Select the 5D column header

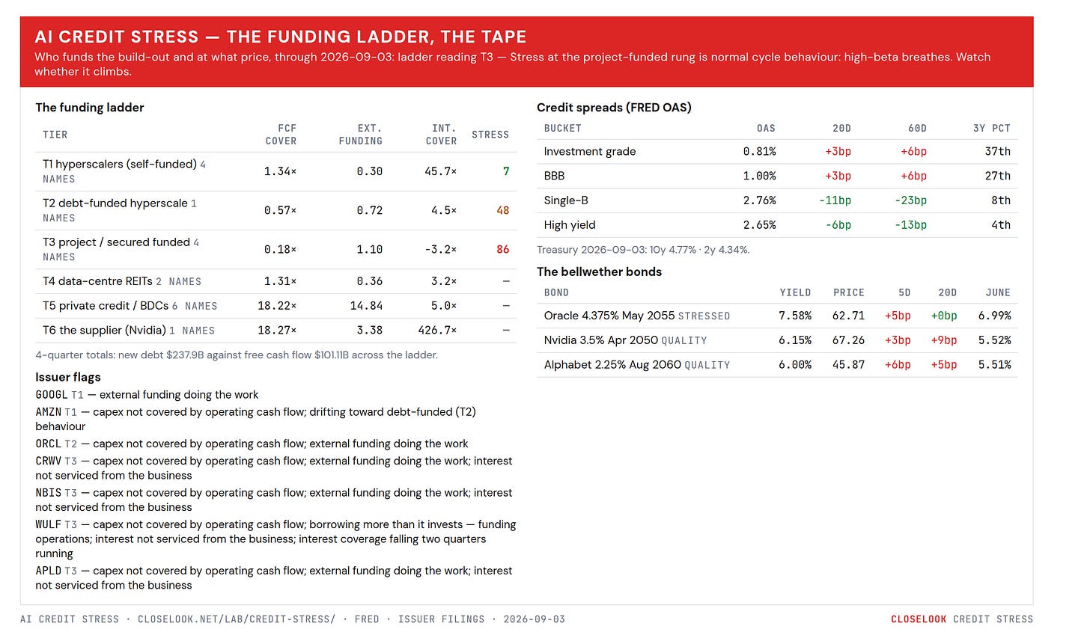[x=904, y=292]
